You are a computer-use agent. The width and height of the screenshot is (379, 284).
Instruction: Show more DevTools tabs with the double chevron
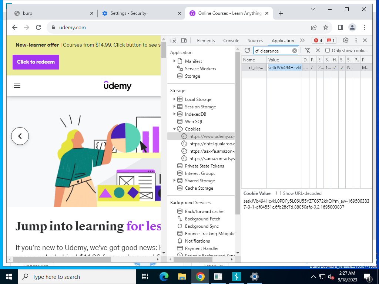[x=302, y=40]
